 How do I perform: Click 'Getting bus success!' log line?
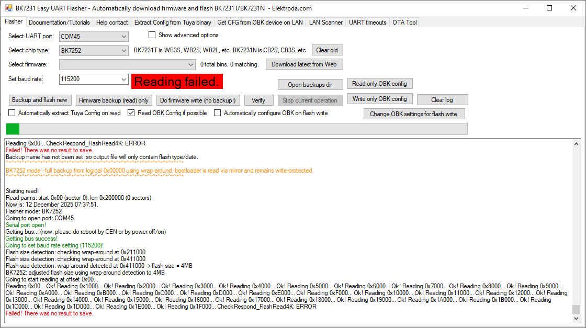[31, 239]
